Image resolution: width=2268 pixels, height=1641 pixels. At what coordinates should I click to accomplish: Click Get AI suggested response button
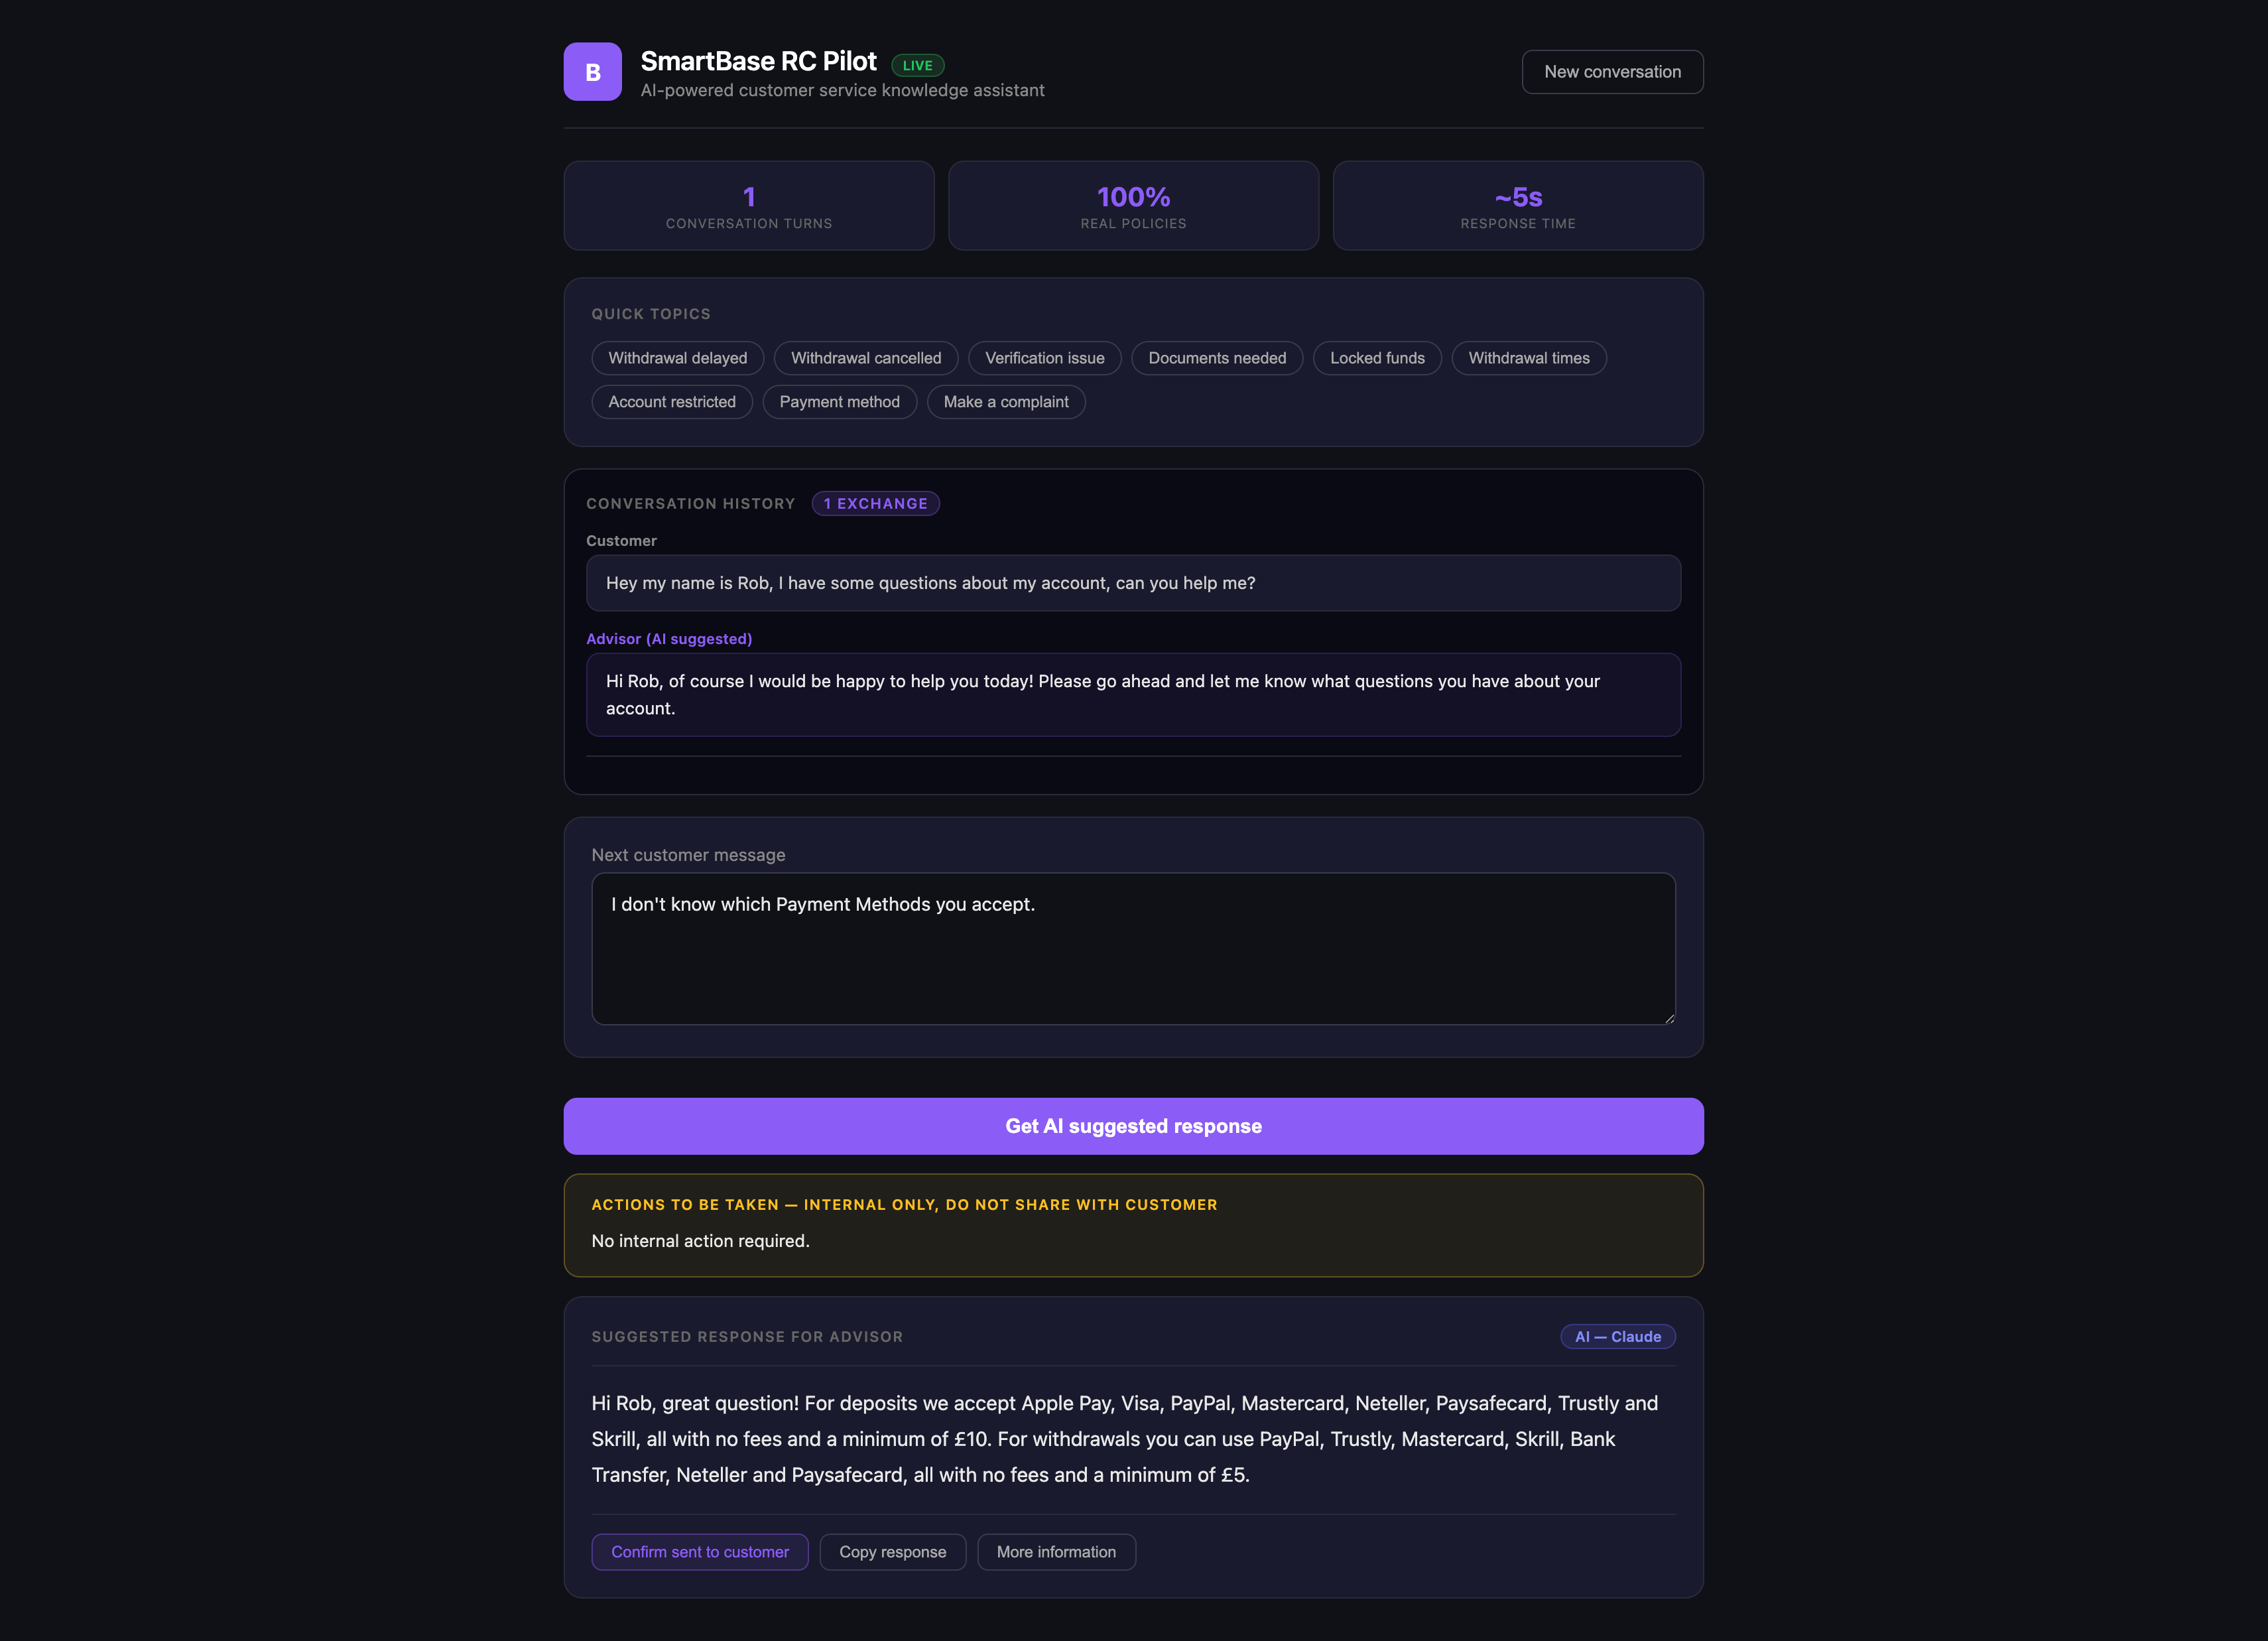point(1133,1126)
